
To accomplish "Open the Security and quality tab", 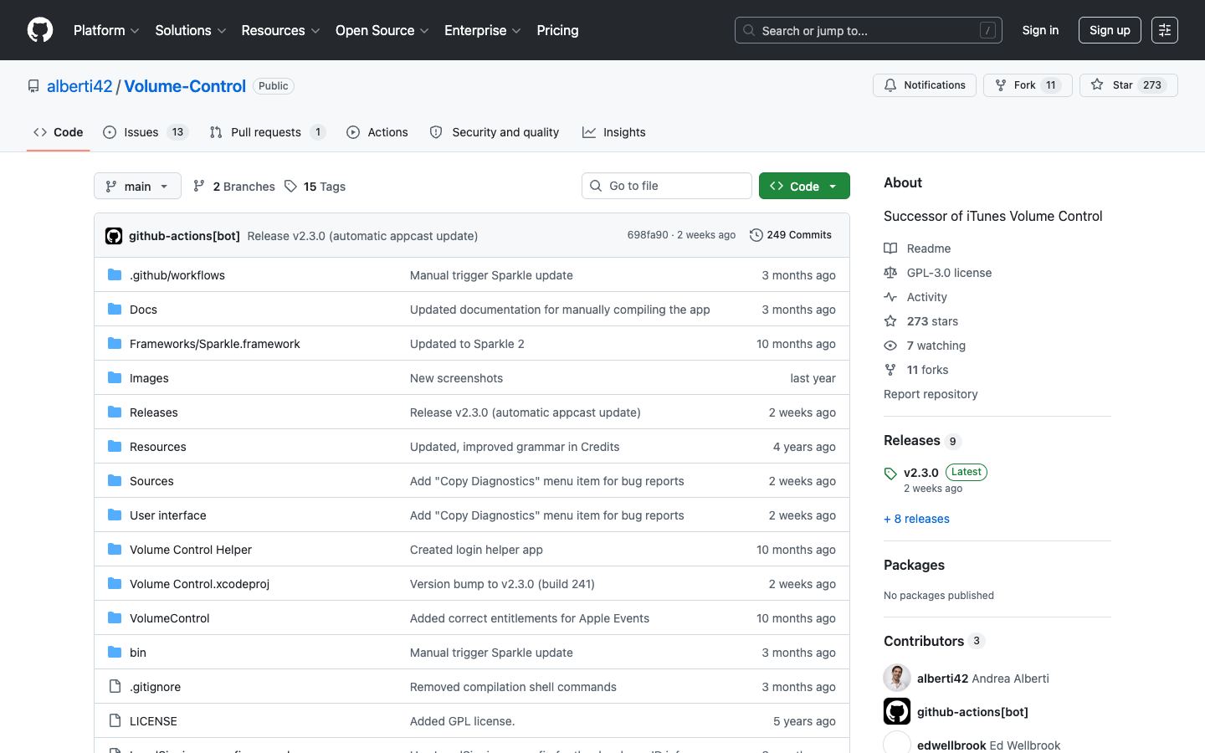I will tap(495, 132).
